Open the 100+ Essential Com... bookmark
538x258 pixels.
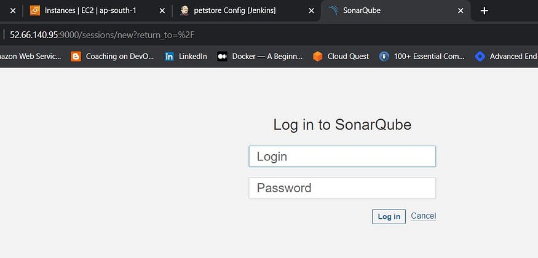click(x=422, y=56)
